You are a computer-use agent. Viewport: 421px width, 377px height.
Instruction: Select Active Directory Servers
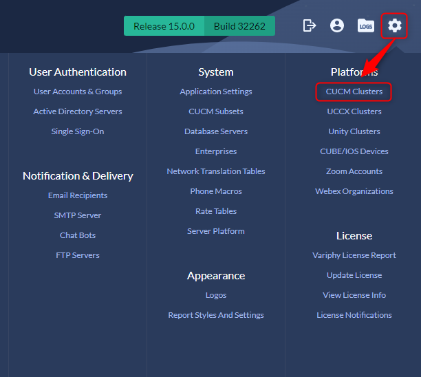coord(78,111)
